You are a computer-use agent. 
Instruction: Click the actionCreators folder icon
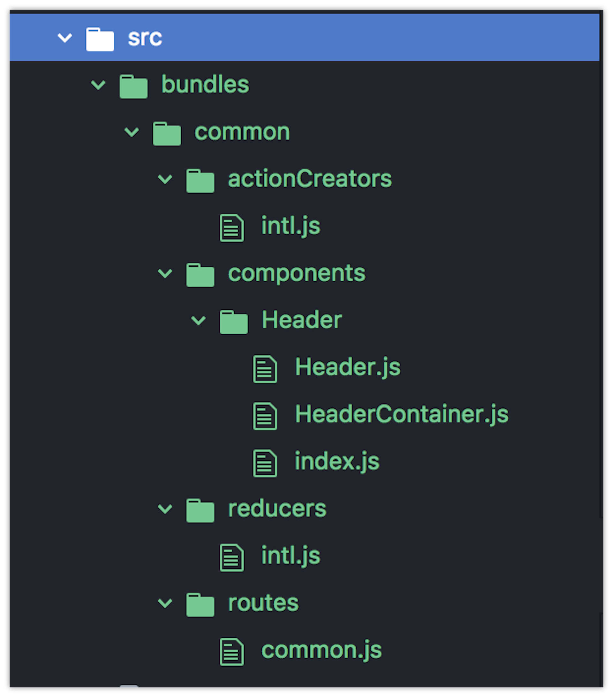[x=201, y=180]
